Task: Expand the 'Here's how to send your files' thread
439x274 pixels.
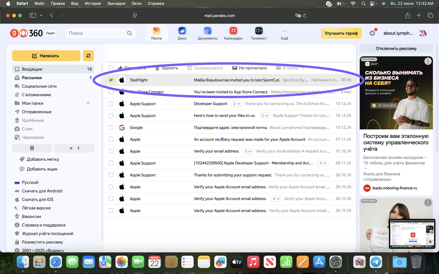Action: pos(264,116)
